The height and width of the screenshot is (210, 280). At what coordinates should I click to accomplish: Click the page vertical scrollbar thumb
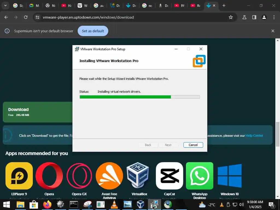pyautogui.click(x=278, y=134)
